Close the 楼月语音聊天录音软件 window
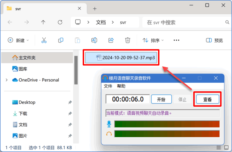Viewport: 232px width, 152px height. point(216,78)
